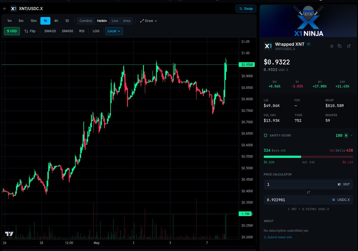The image size is (358, 251).
Task: Open token in external link icon
Action: 349,46
